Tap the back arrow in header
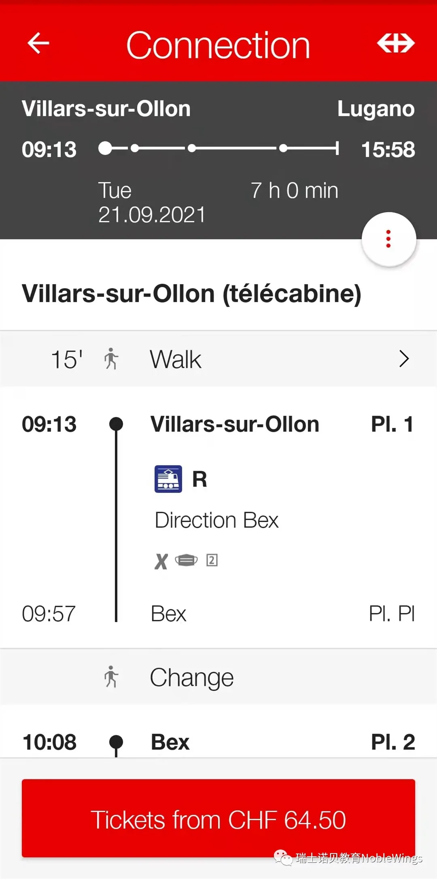The height and width of the screenshot is (879, 437). (38, 43)
